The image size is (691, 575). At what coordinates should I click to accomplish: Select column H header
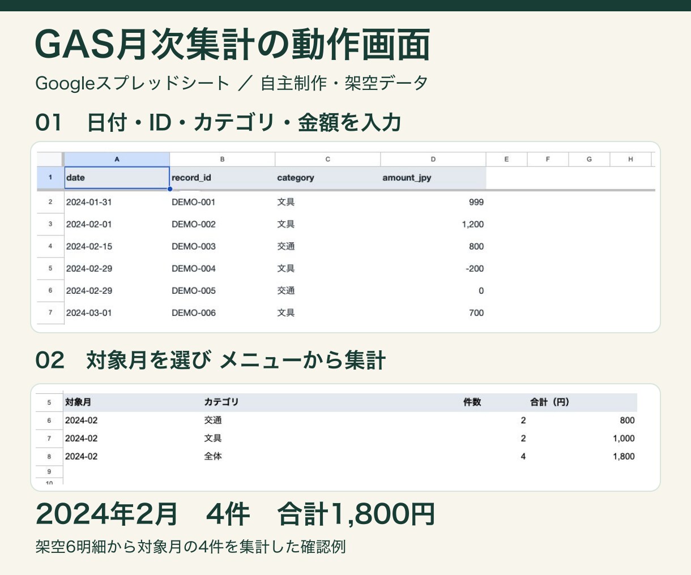tap(630, 159)
